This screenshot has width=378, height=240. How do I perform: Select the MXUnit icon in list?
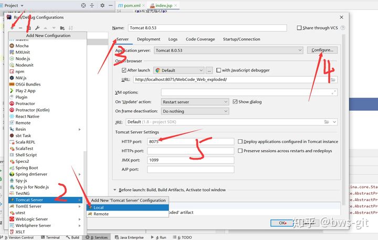12,52
